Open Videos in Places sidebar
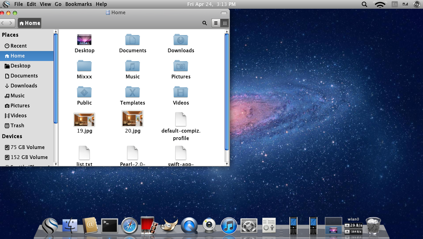 [x=27, y=115]
